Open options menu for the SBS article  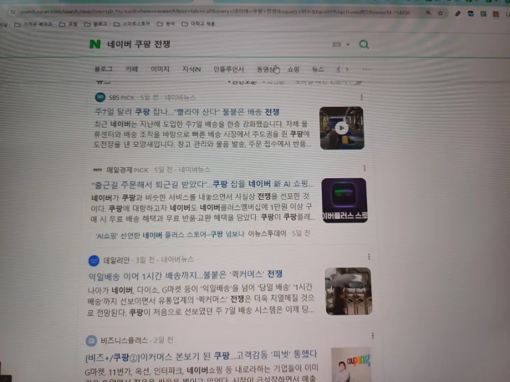pos(362,97)
